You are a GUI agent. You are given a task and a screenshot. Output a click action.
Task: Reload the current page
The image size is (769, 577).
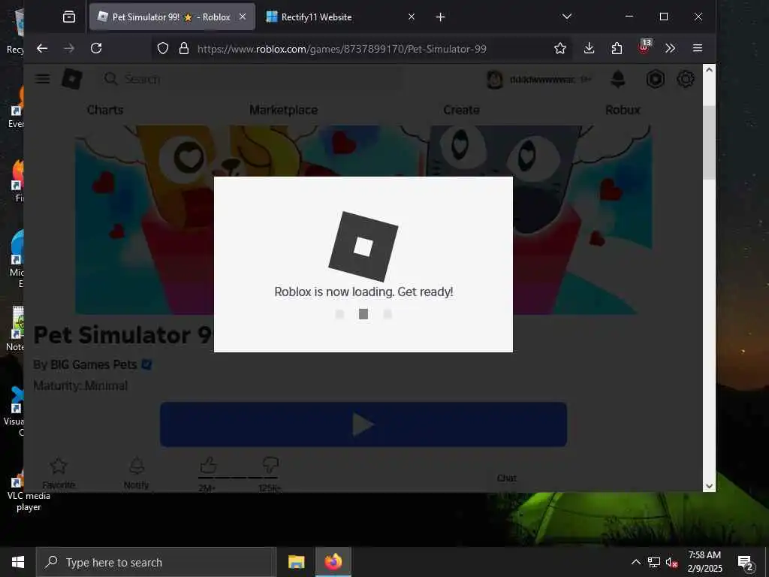(96, 48)
